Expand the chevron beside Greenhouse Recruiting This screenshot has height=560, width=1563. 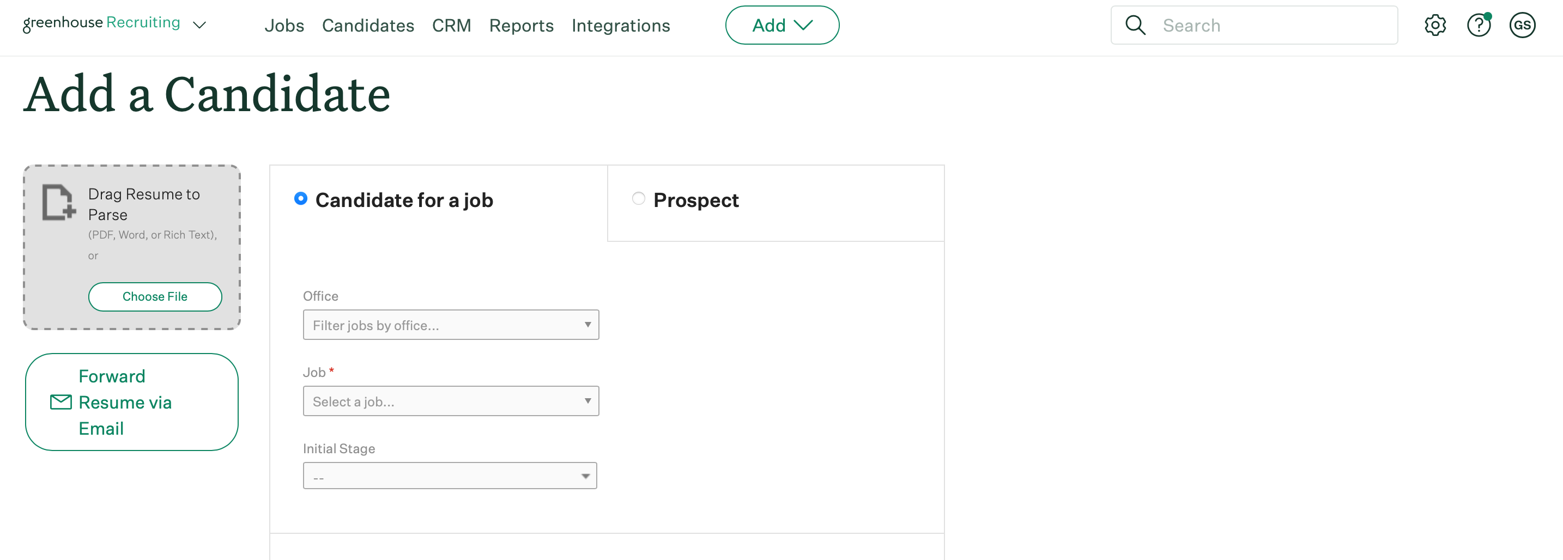click(x=199, y=26)
